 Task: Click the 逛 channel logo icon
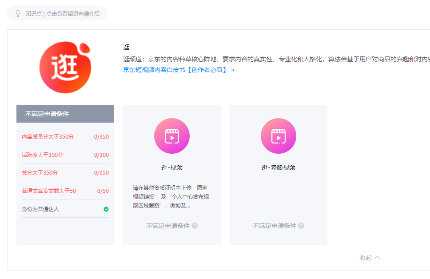click(x=65, y=67)
